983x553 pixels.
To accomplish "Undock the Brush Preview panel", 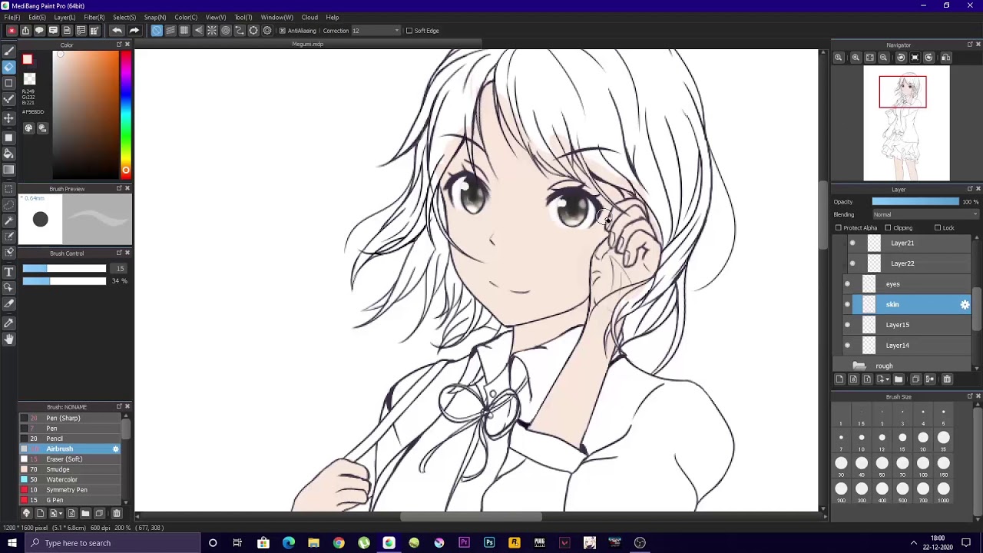I will click(119, 188).
